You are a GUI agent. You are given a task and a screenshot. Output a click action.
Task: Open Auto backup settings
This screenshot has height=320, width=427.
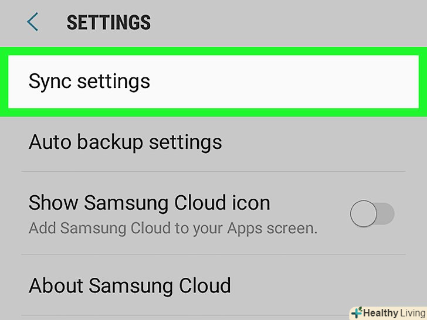point(125,142)
